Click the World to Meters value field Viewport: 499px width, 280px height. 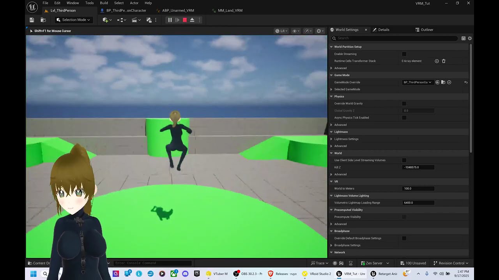[418, 189]
